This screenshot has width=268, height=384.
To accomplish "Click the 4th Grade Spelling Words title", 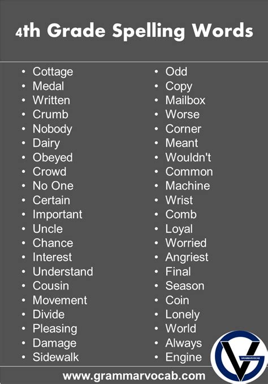I will click(x=134, y=31).
